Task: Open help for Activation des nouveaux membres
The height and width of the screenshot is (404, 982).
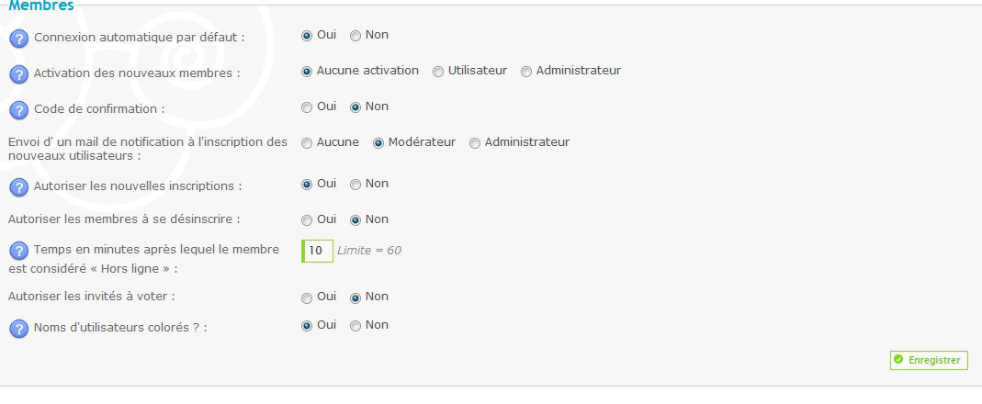Action: coord(18,74)
